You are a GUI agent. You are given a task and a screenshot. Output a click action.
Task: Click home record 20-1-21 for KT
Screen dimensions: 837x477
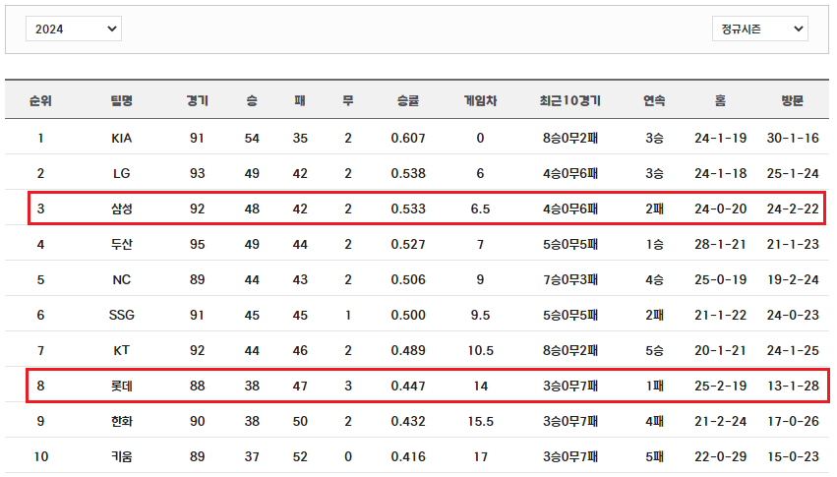pos(721,350)
